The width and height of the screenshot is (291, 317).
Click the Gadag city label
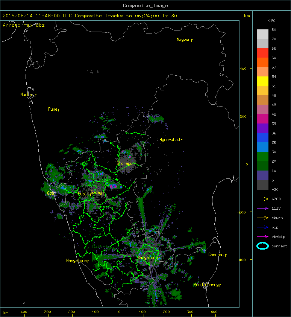(x=97, y=192)
